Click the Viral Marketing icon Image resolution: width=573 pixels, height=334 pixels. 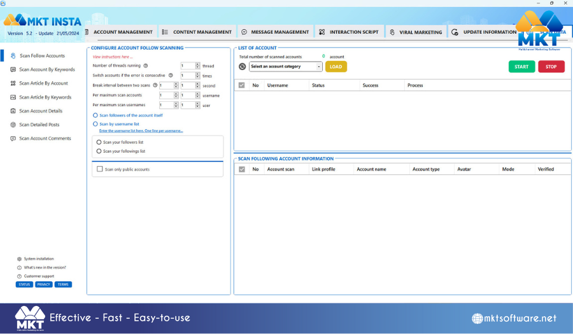click(392, 32)
